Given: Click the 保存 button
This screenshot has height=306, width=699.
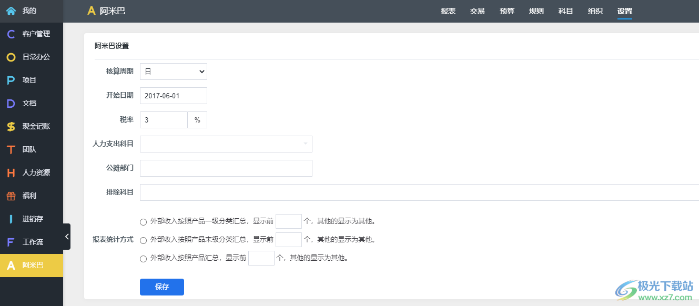Looking at the screenshot, I should [161, 287].
